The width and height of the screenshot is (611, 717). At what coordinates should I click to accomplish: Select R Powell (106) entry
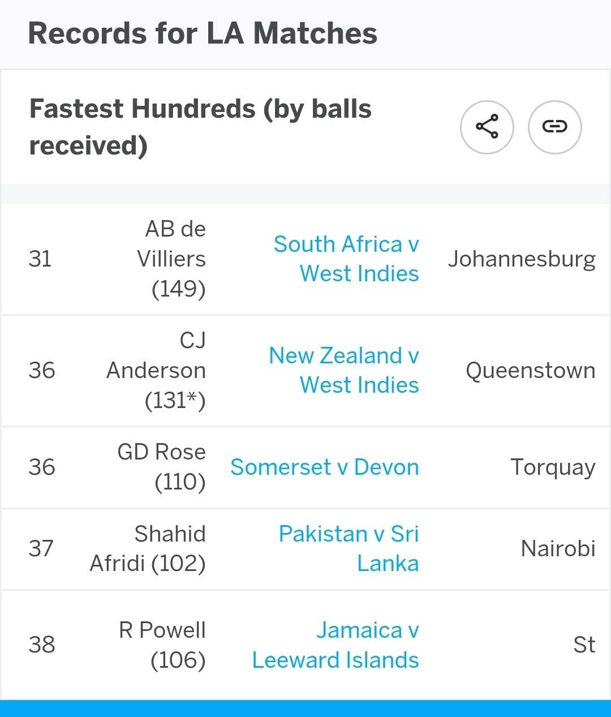click(x=162, y=645)
